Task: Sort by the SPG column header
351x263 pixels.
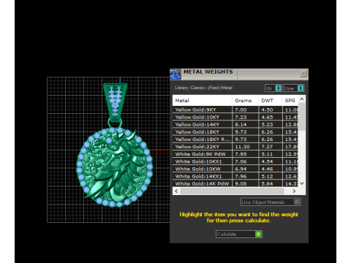Action: (290, 100)
